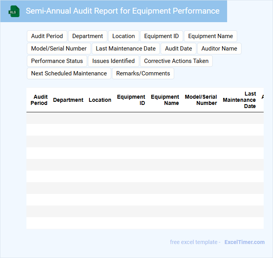
Task: Click the report title heading
Action: 122,11
